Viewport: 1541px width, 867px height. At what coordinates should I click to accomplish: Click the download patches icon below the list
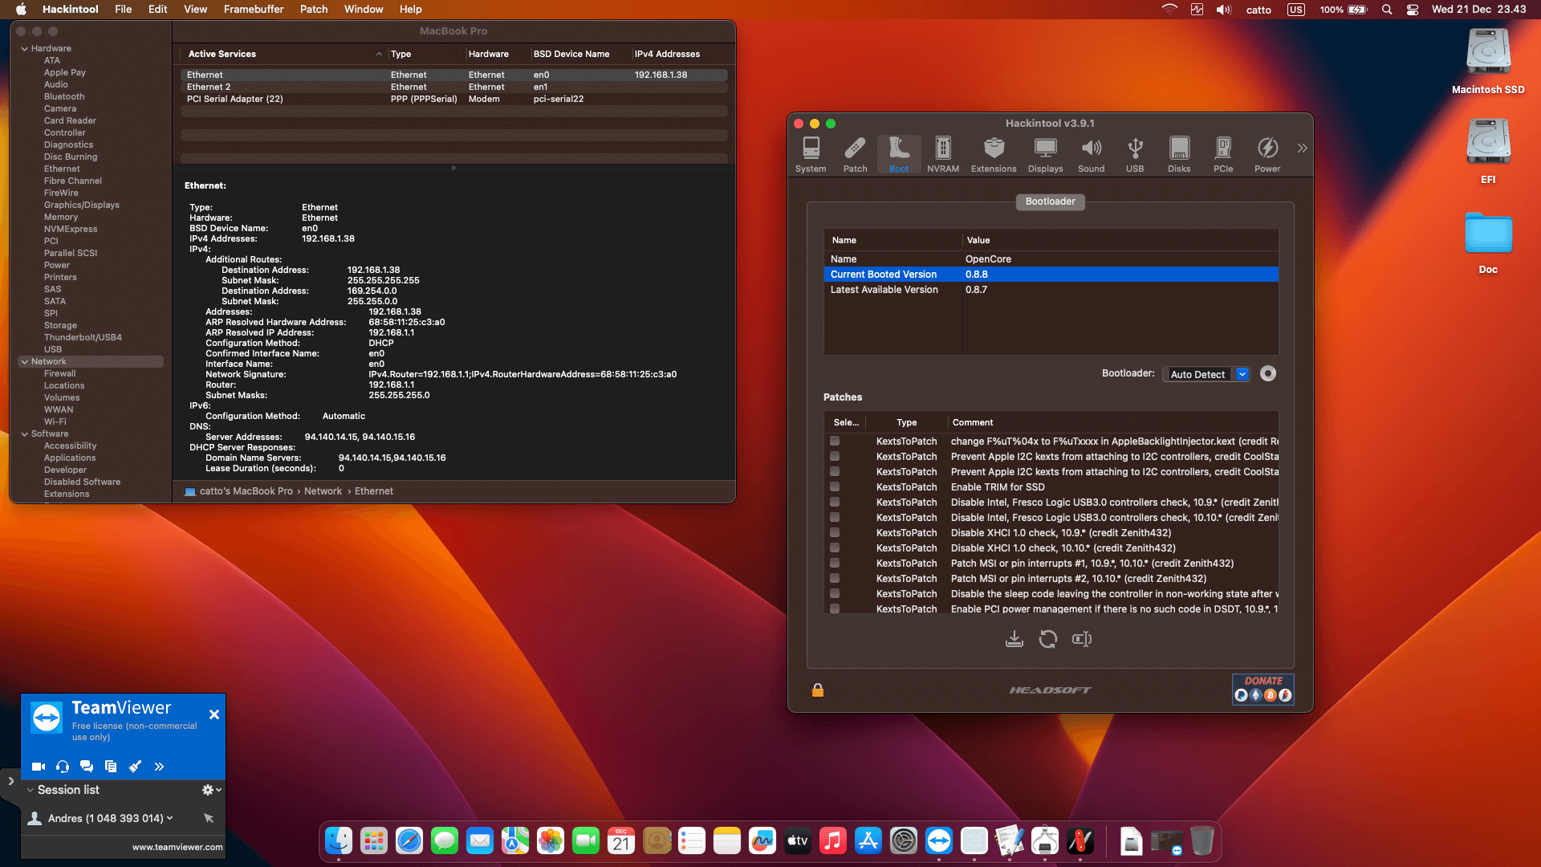pyautogui.click(x=1014, y=639)
